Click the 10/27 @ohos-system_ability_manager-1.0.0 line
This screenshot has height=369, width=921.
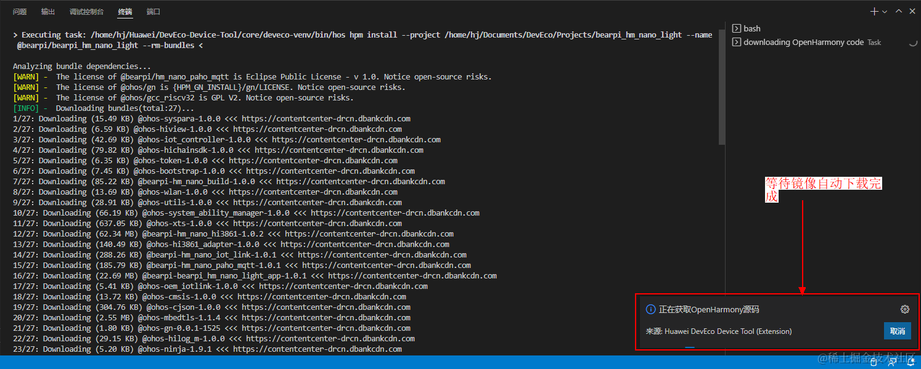[246, 213]
